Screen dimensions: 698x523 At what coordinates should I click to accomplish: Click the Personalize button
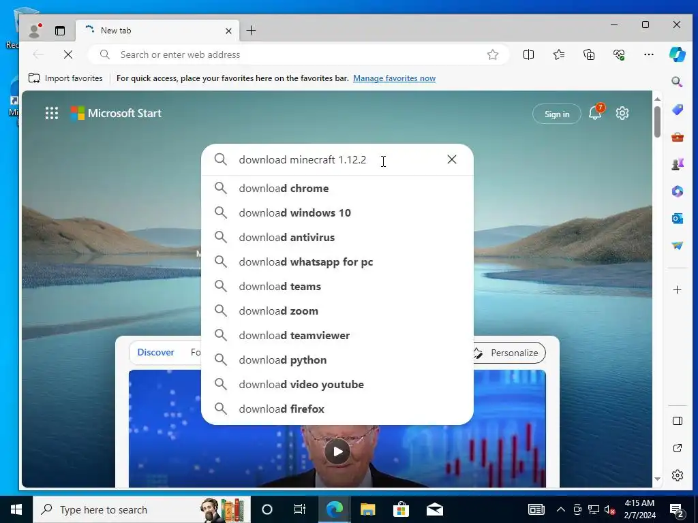509,353
